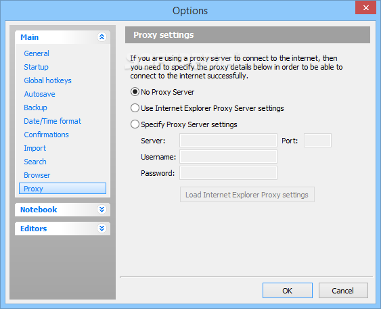This screenshot has height=309, width=381.
Task: Expand the Editors section chevron
Action: [x=102, y=229]
